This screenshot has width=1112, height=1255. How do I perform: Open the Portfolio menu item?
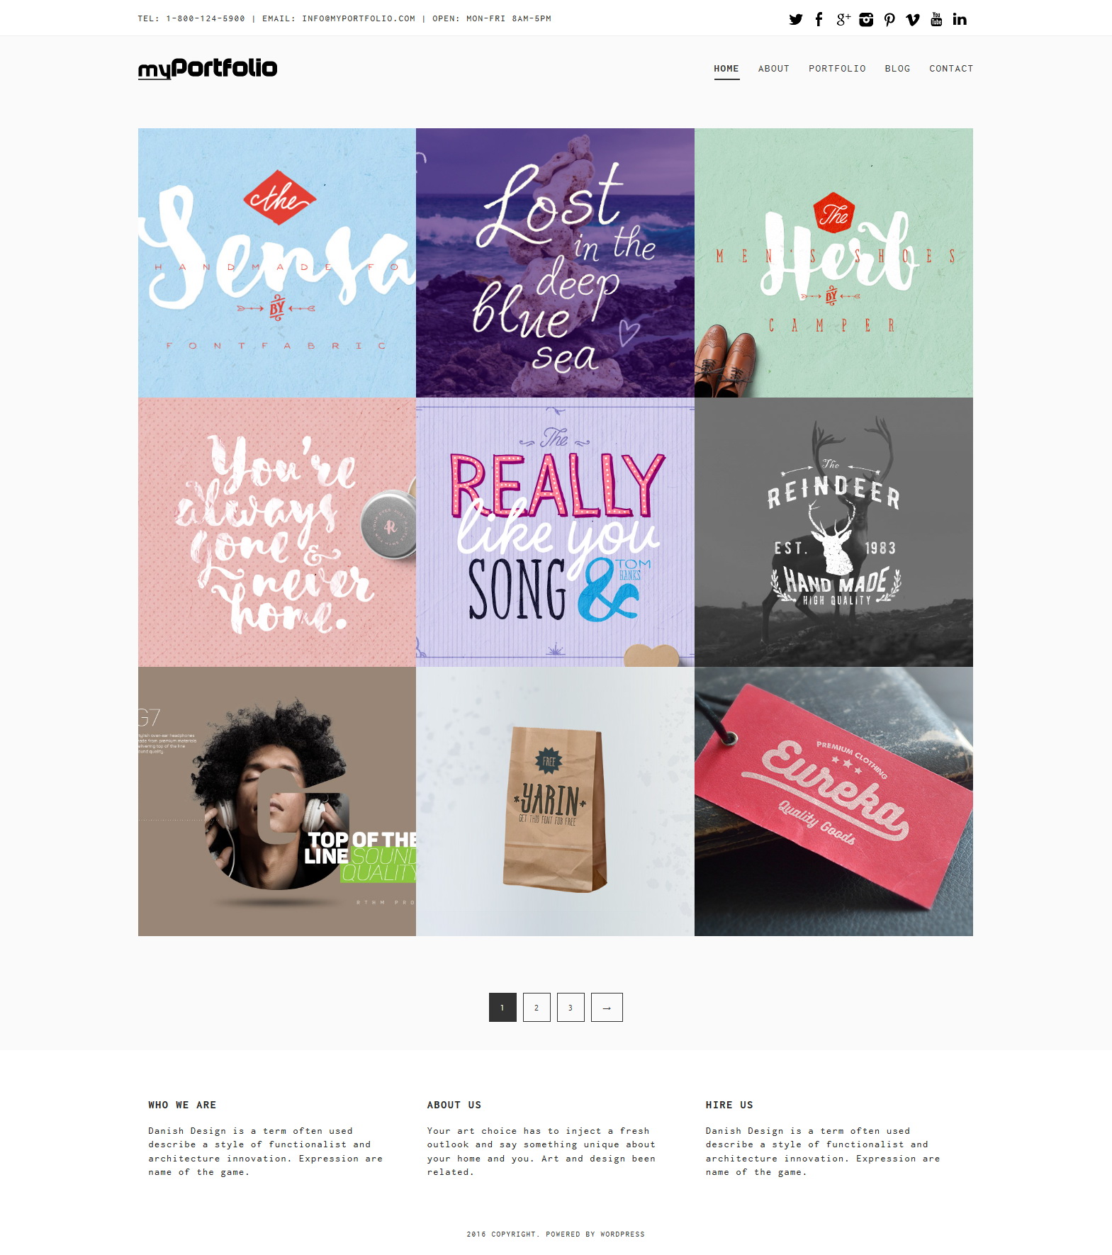coord(837,69)
